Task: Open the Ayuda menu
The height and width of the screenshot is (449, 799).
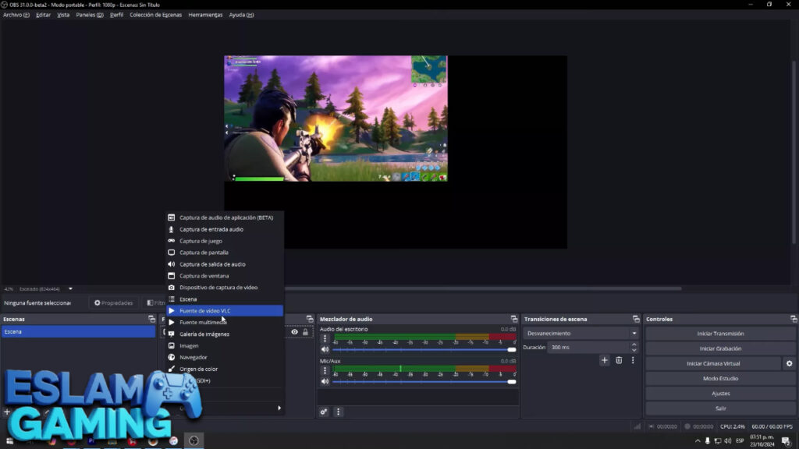Action: point(241,15)
